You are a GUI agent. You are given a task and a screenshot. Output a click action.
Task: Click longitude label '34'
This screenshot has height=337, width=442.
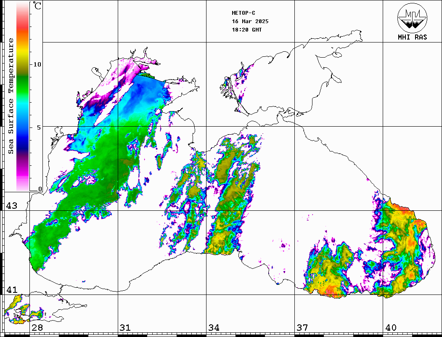coord(214,328)
